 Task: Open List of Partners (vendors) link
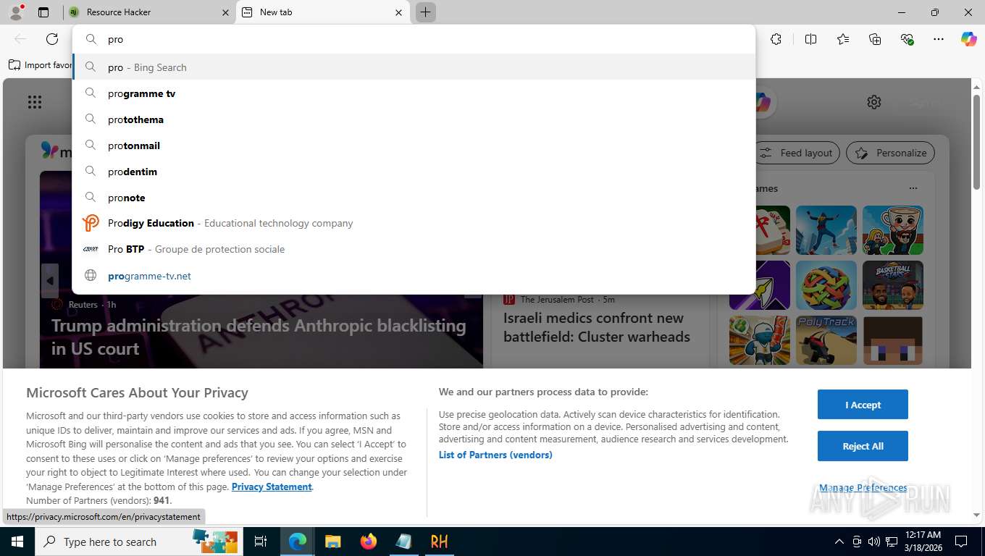495,455
